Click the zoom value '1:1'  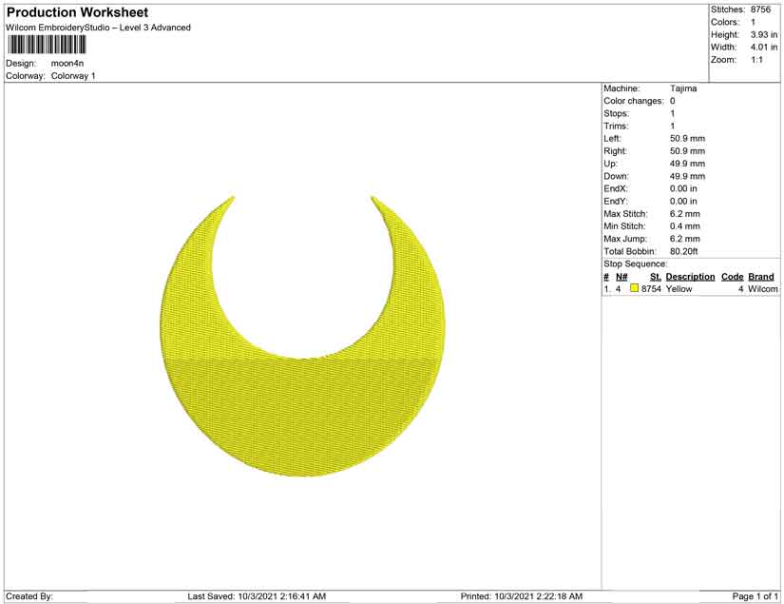[757, 60]
